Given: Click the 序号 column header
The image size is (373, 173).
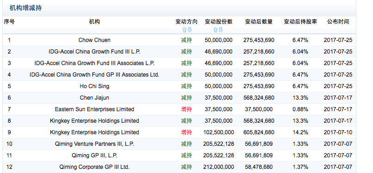Looking at the screenshot, I should click(x=9, y=22).
